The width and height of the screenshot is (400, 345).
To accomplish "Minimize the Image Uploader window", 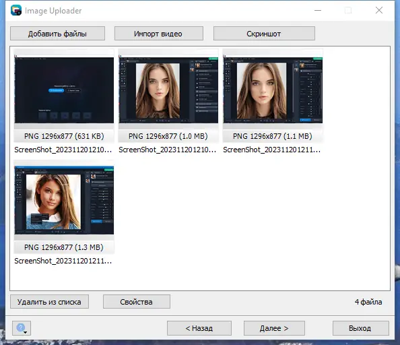I will (318, 11).
